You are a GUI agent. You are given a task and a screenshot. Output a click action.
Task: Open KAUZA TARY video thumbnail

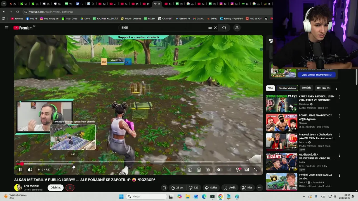[282, 103]
